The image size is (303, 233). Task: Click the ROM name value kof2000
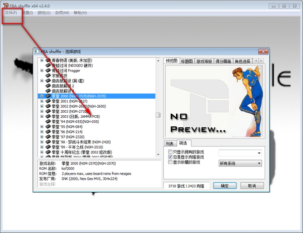click(68, 169)
